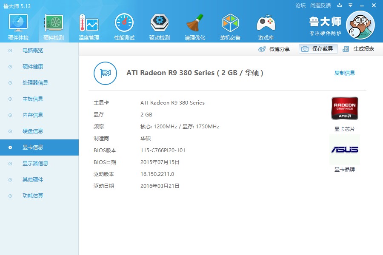Click the Weibo share icon

point(262,49)
